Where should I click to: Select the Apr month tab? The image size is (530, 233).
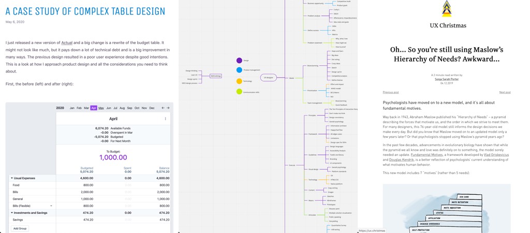(94, 108)
